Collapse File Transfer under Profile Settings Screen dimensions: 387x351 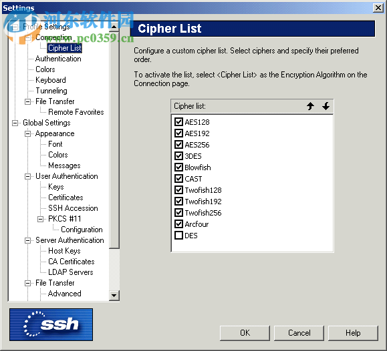pyautogui.click(x=28, y=101)
